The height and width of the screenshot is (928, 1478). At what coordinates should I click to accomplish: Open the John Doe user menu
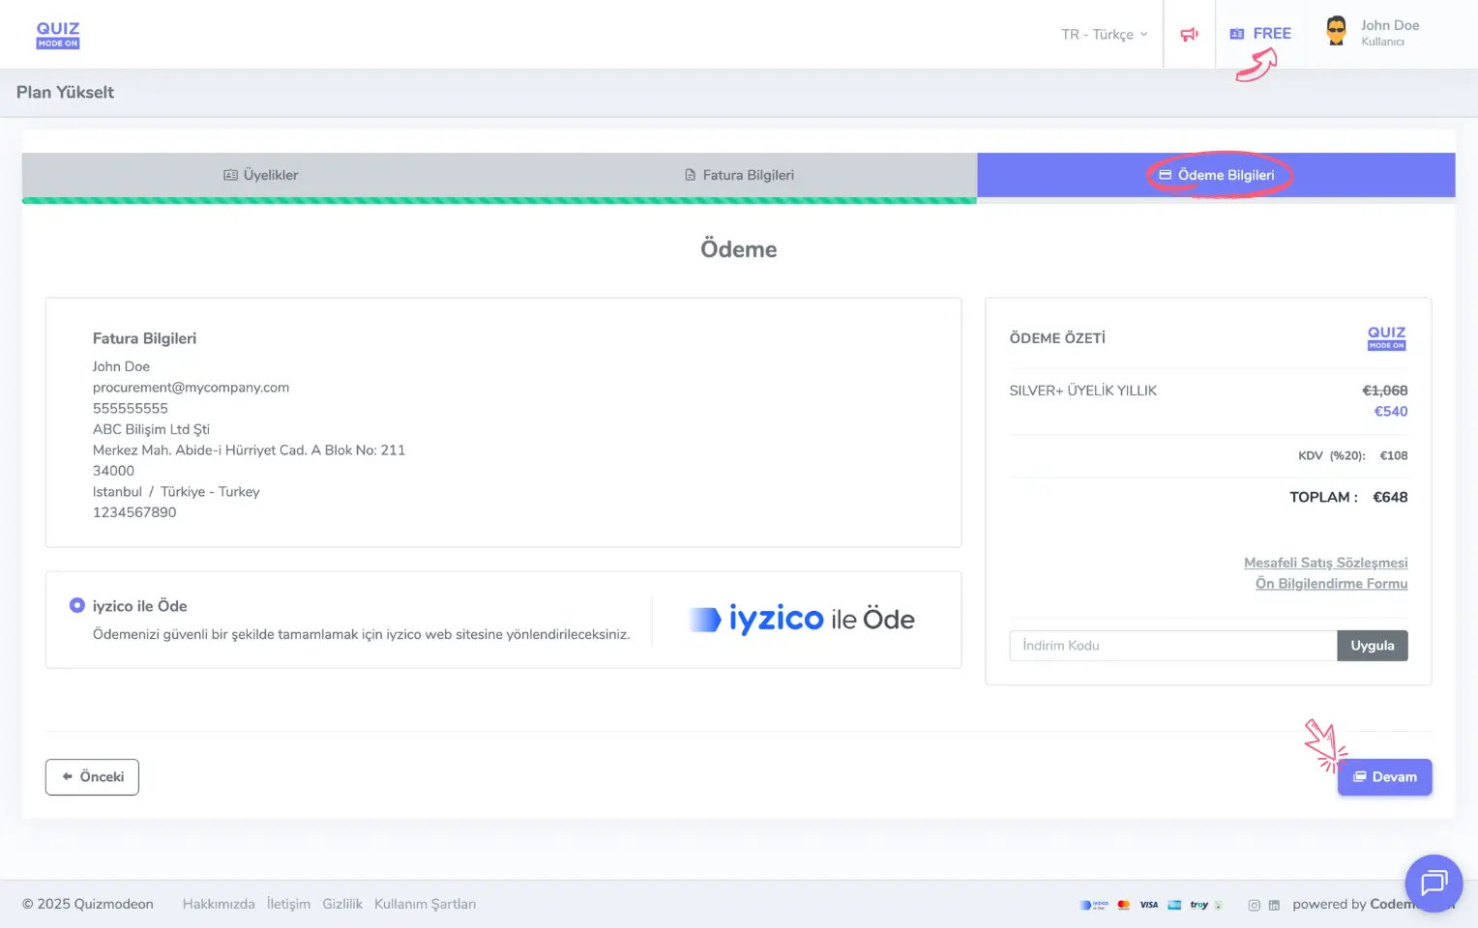coord(1389,32)
